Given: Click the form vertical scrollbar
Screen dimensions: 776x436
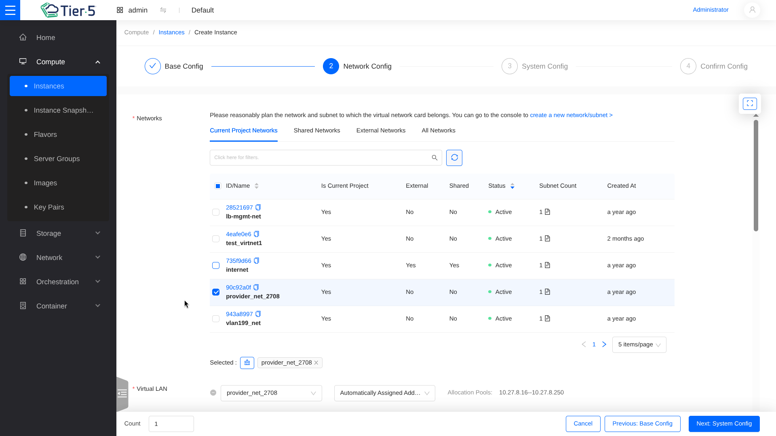Looking at the screenshot, I should tap(756, 176).
